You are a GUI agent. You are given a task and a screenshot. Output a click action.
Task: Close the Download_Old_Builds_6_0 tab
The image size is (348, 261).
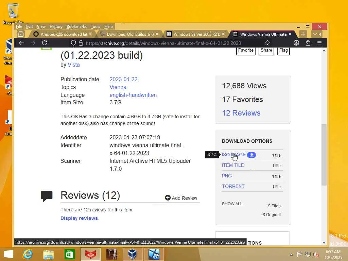tap(157, 34)
